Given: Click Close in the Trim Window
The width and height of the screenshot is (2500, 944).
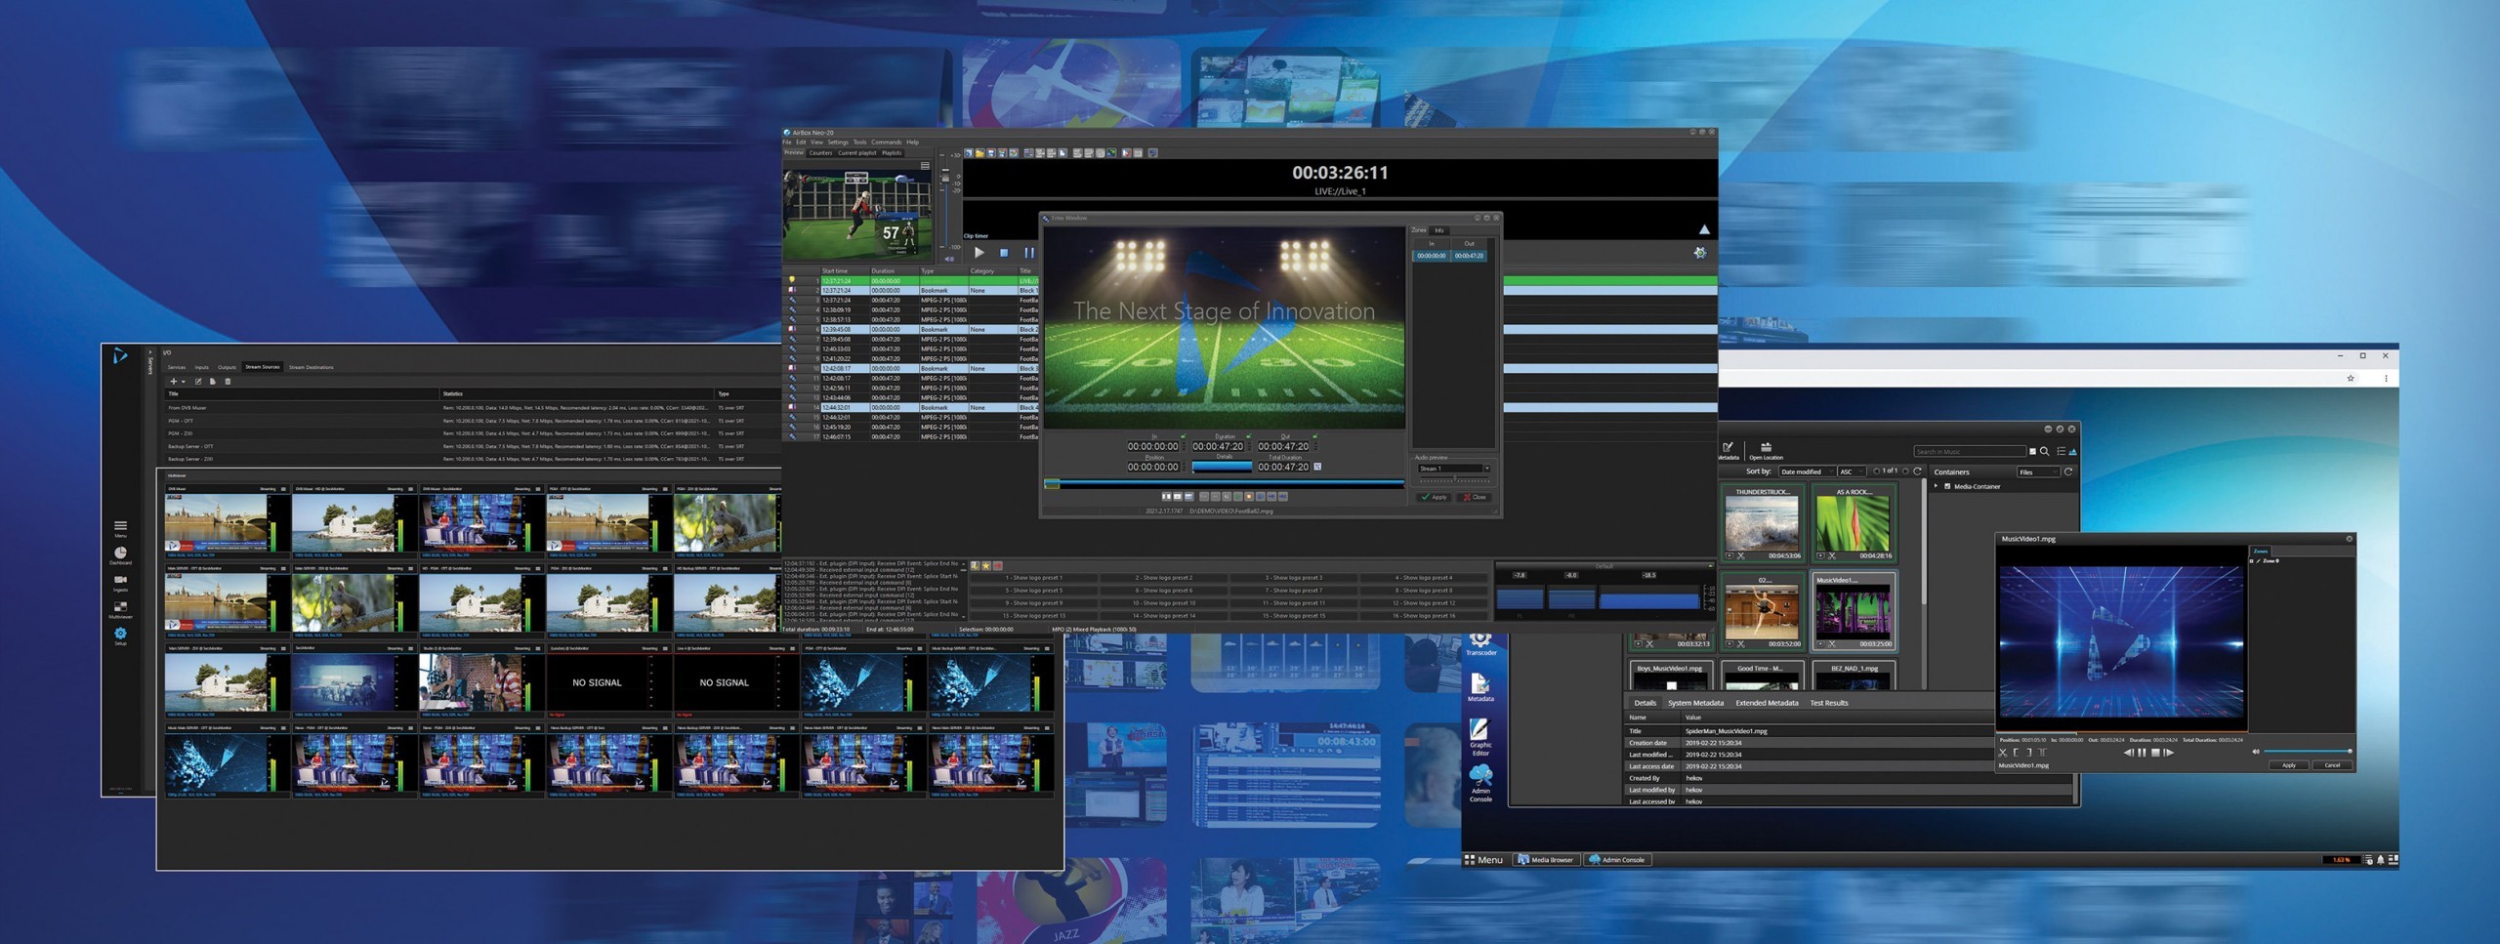Looking at the screenshot, I should coord(1475,497).
